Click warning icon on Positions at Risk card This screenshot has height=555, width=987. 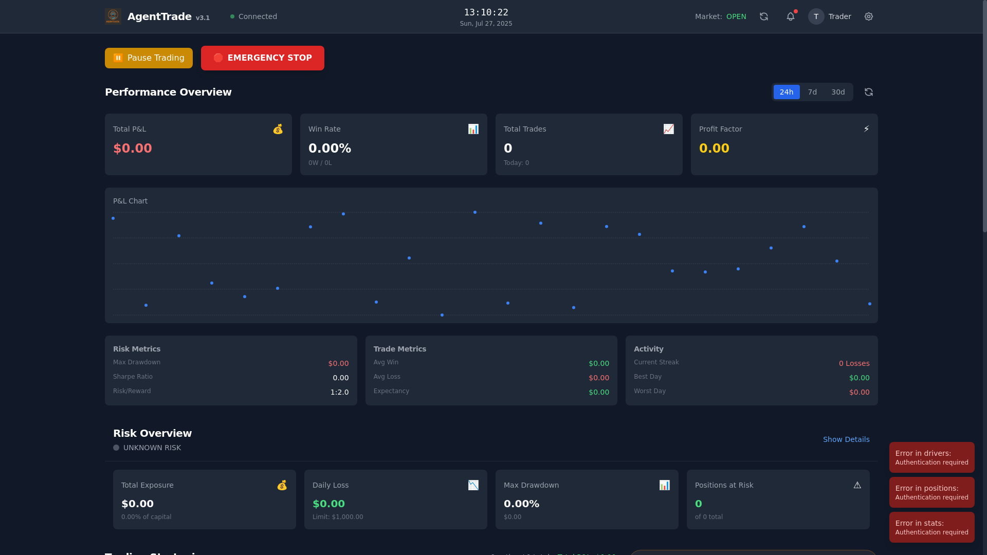857,485
